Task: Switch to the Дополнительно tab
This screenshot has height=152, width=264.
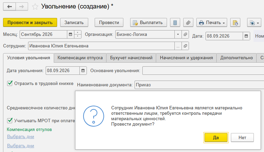Action: (236, 58)
